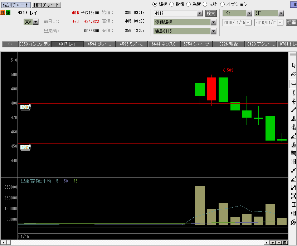The width and height of the screenshot is (297, 246).
Task: Select the three-point trend line tool
Action: coord(293,170)
